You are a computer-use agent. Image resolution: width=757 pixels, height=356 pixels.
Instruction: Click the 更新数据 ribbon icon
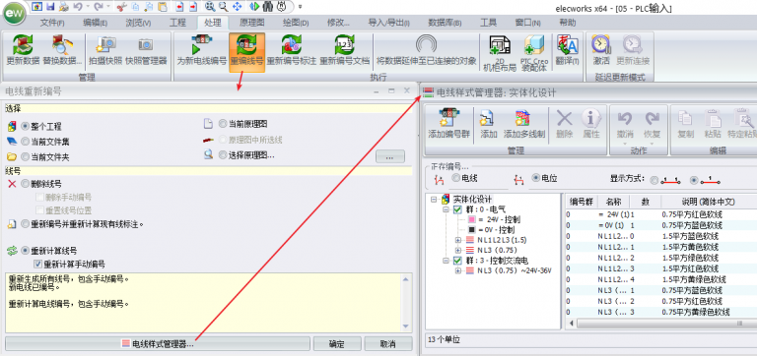[23, 51]
